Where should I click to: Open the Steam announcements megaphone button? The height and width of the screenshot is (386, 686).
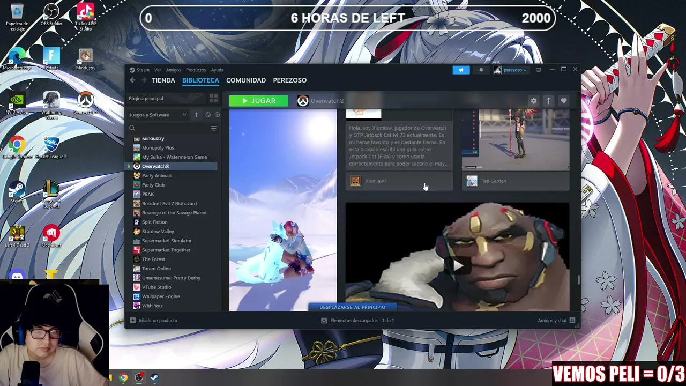[461, 70]
